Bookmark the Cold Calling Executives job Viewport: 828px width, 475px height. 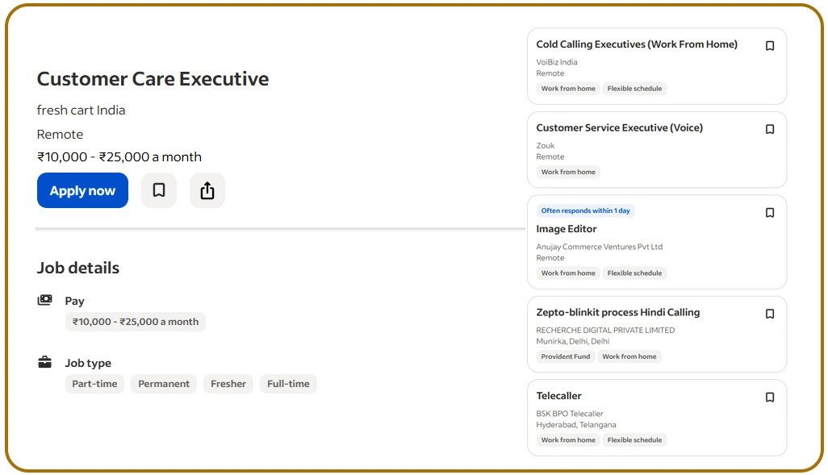coord(770,46)
